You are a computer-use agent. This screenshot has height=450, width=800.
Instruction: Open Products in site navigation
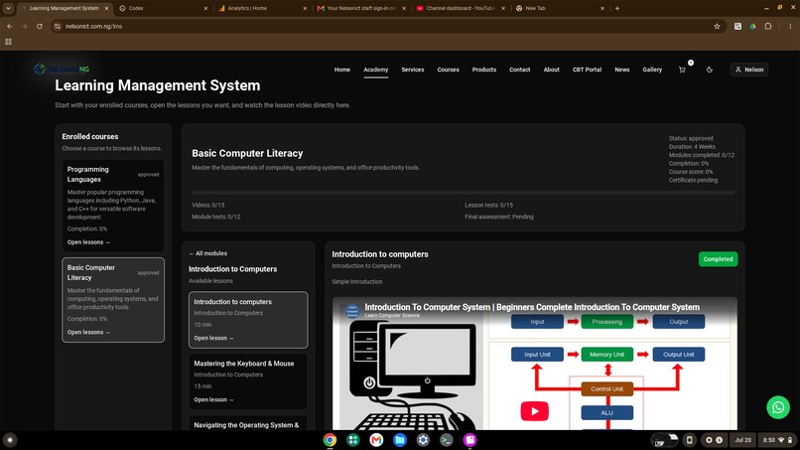coord(483,70)
